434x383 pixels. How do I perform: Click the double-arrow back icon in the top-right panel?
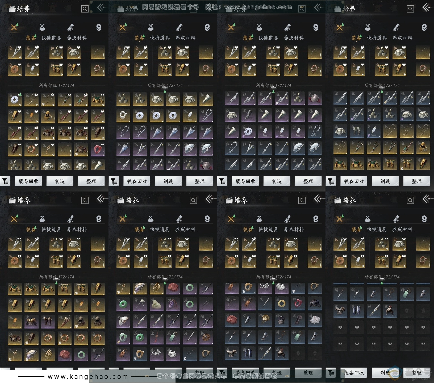pos(427,7)
